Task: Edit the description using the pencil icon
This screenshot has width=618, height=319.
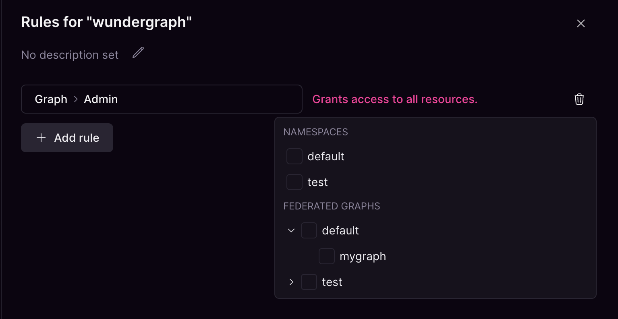Action: 138,53
